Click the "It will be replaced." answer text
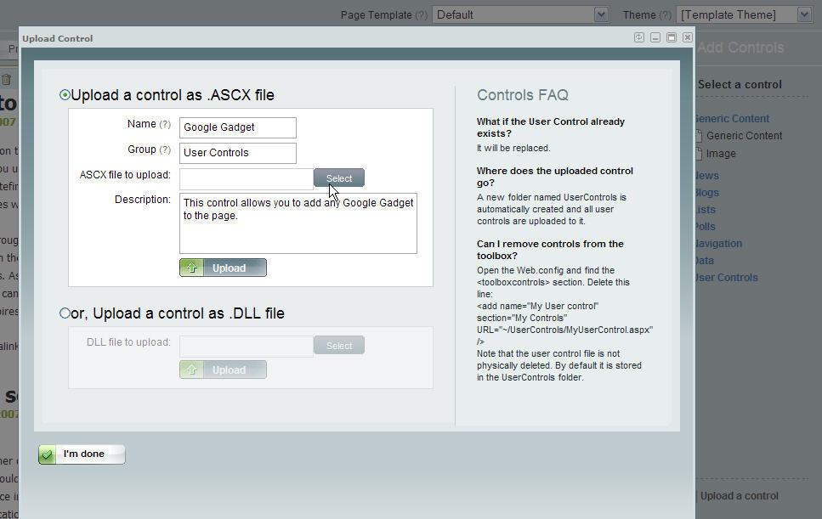Image resolution: width=822 pixels, height=519 pixels. [x=513, y=148]
